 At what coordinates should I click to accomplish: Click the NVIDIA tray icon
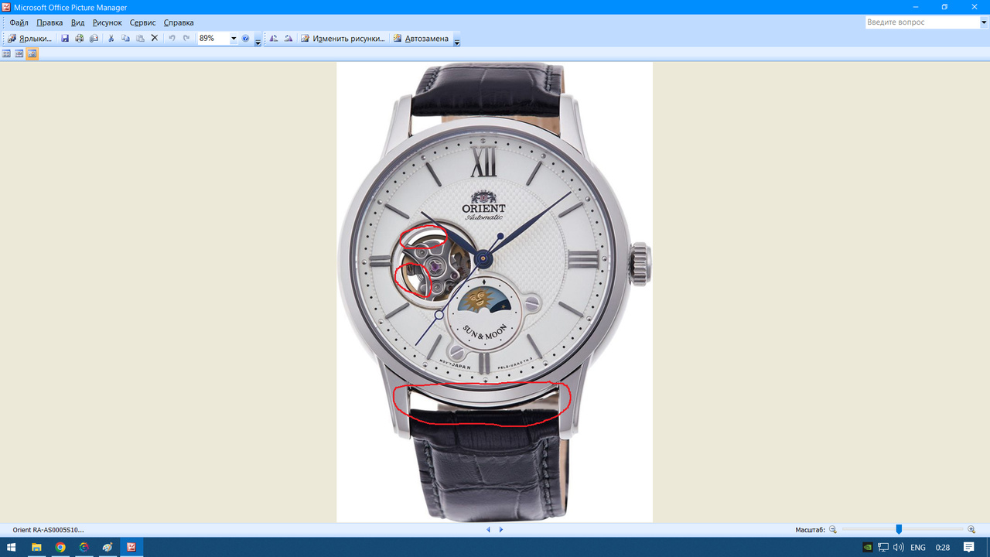[868, 547]
